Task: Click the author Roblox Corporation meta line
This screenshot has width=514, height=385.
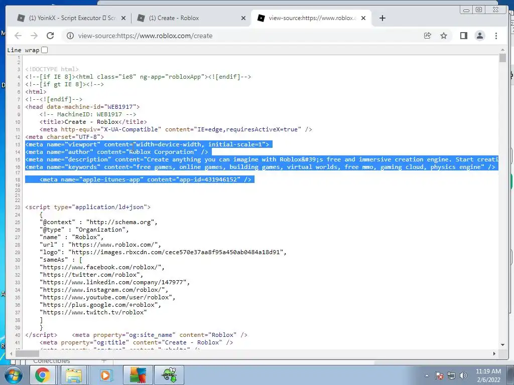Action: [x=116, y=152]
